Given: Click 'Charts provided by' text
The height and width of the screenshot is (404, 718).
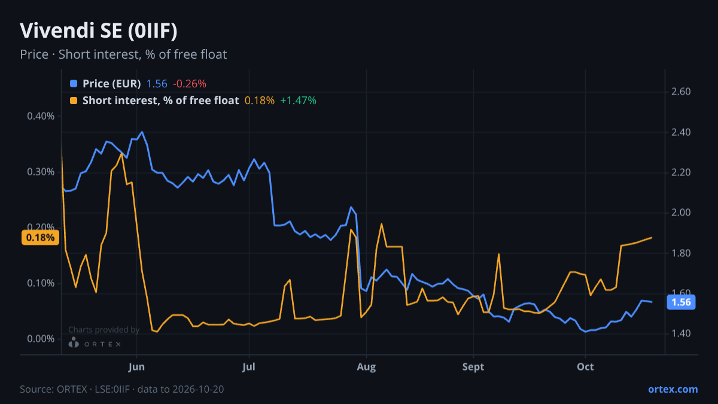Looking at the screenshot, I should tap(104, 330).
